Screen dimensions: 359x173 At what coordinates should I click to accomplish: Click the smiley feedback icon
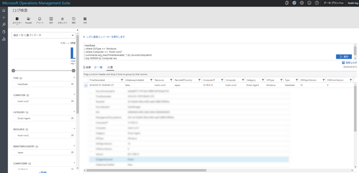309,3
